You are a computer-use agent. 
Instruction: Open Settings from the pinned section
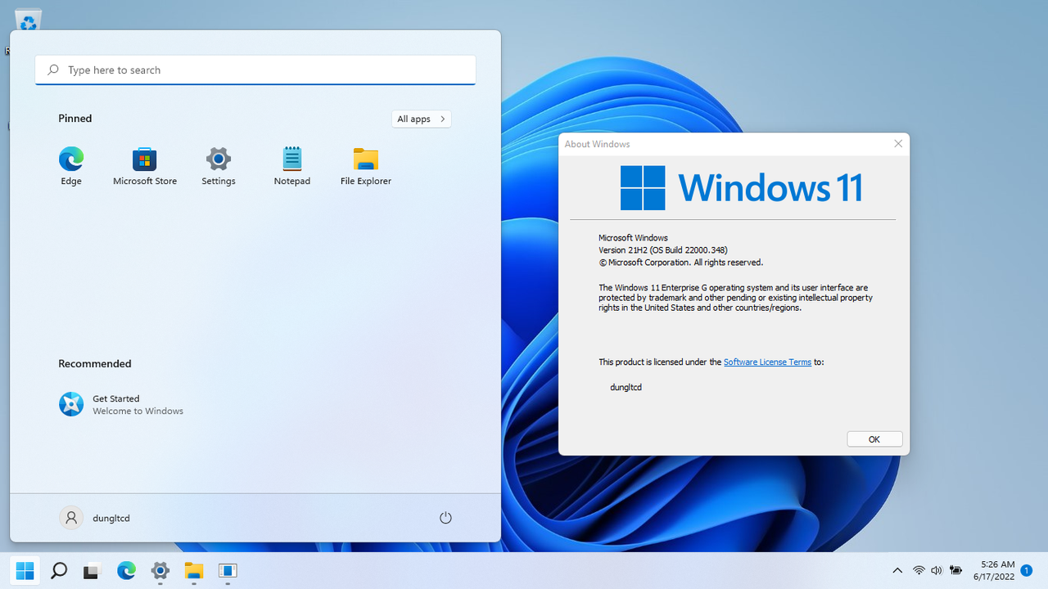pyautogui.click(x=219, y=166)
